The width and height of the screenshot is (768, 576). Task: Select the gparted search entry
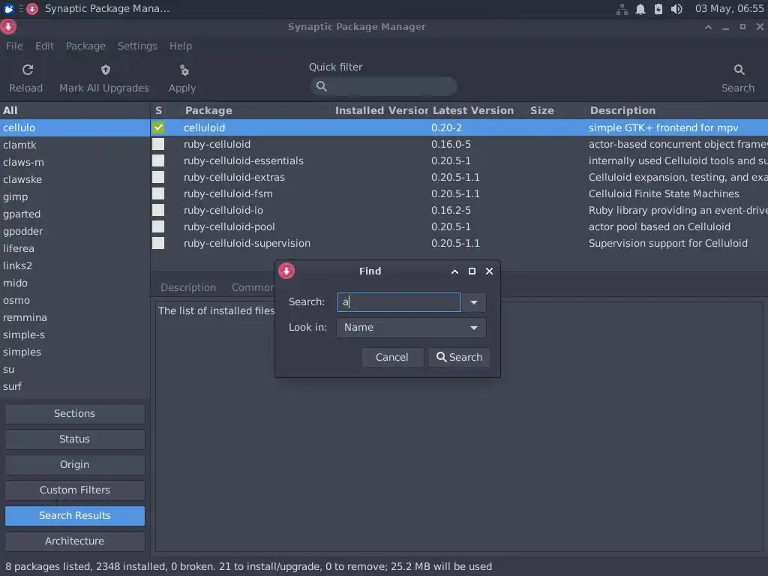point(75,214)
